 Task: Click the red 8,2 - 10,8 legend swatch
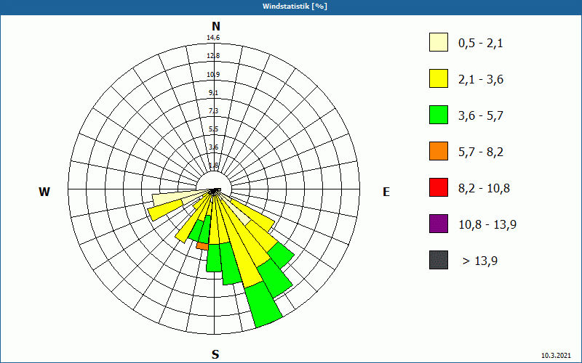[439, 187]
